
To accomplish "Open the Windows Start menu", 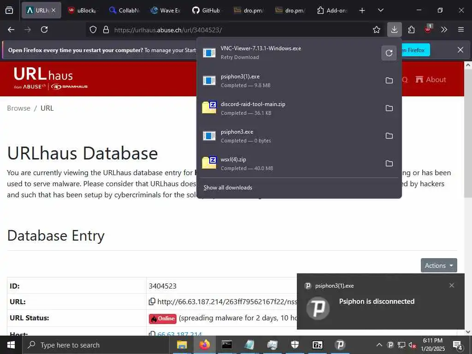I will point(11,345).
